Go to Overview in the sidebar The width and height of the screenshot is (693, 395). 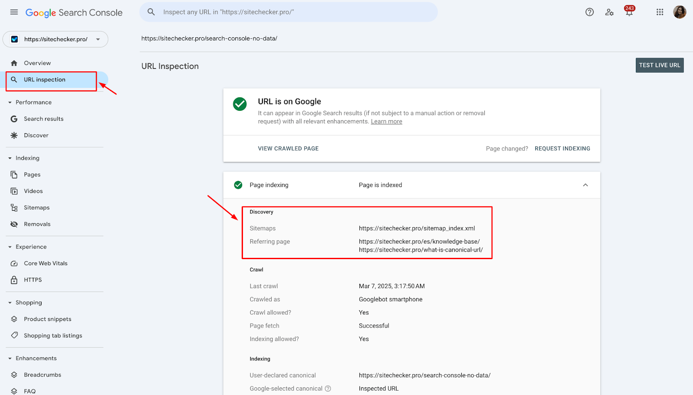pyautogui.click(x=38, y=63)
